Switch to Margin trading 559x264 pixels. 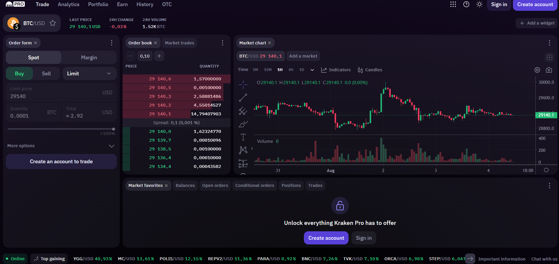pyautogui.click(x=89, y=58)
